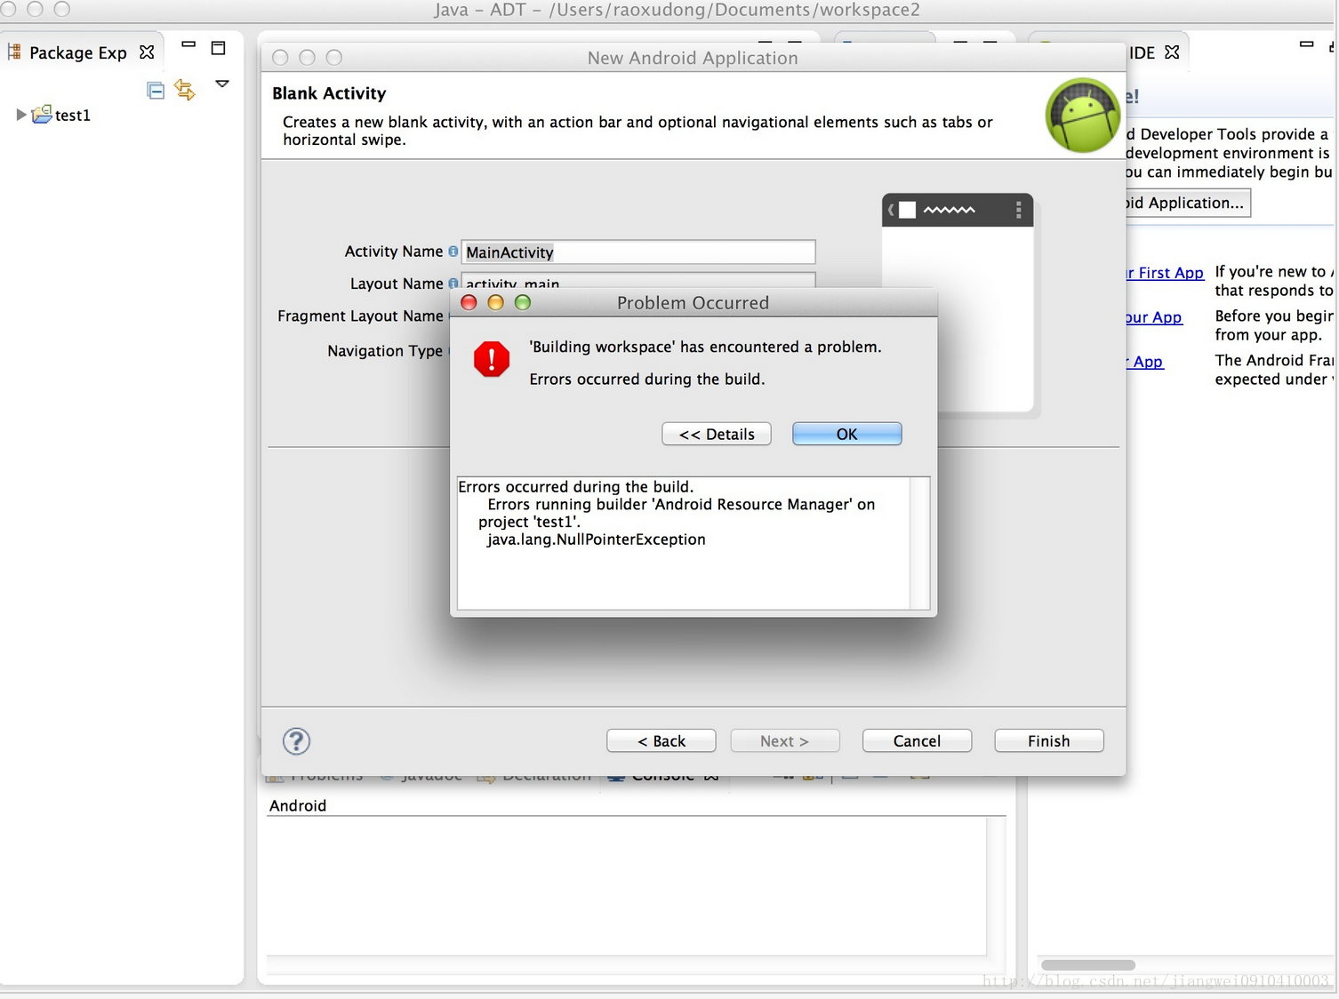Viewport: 1339px width, 999px height.
Task: Click the activity preview thumbnail in the wizard
Action: 958,302
